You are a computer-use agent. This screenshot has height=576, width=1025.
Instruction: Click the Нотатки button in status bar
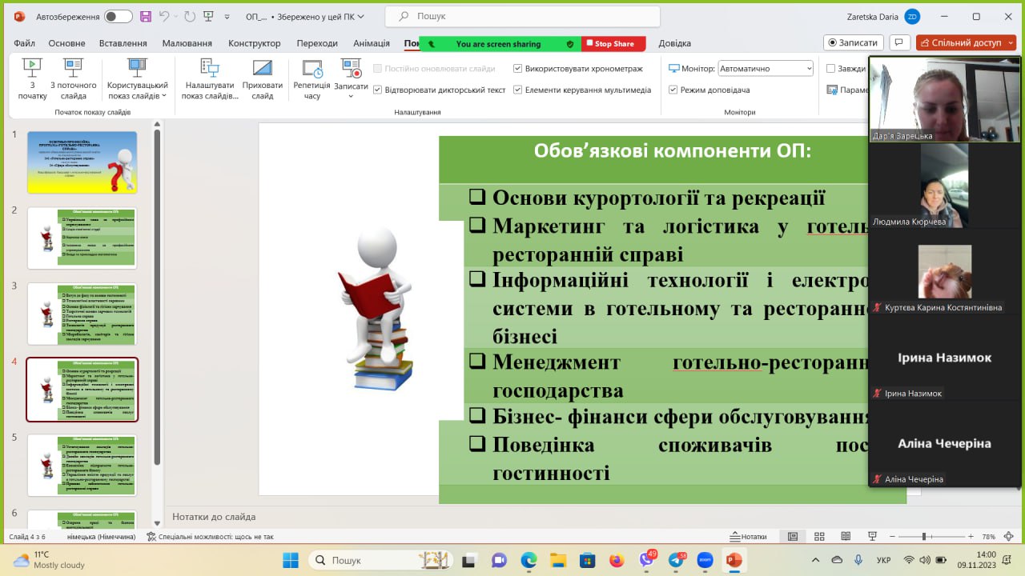coord(748,537)
